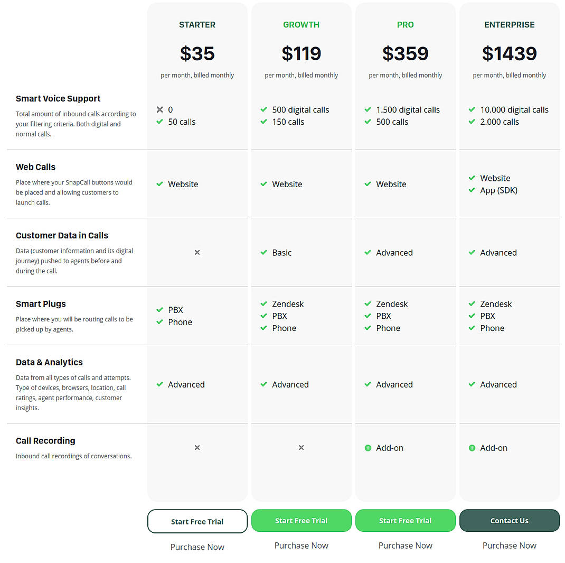Click the checkmark beside Website in Pro Web Calls

click(x=368, y=184)
